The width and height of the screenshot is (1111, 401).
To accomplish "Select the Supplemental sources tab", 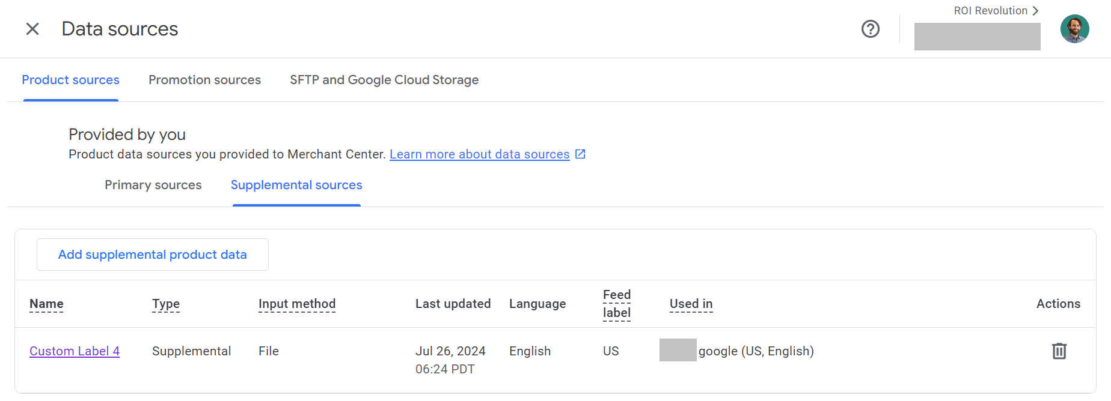I will tap(296, 185).
